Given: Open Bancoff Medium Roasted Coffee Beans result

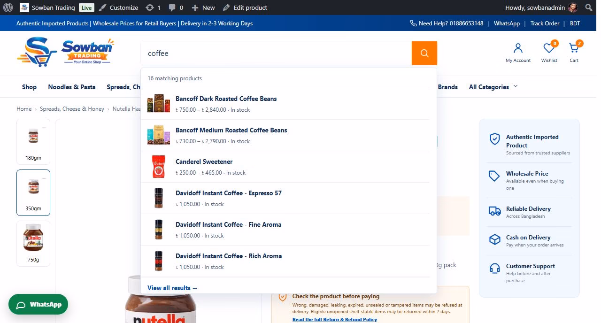Looking at the screenshot, I should coord(285,135).
